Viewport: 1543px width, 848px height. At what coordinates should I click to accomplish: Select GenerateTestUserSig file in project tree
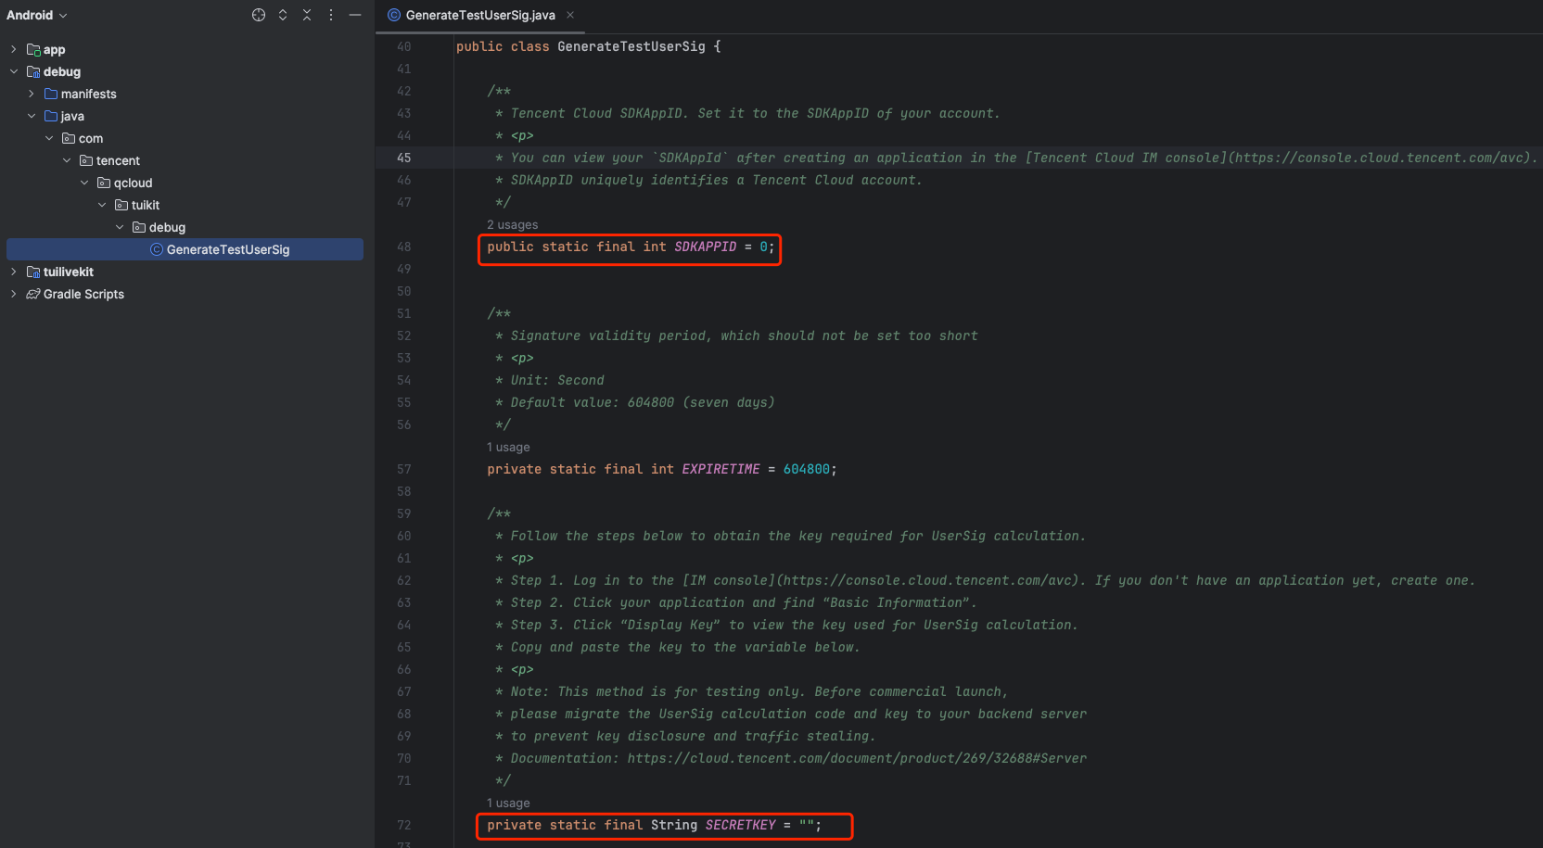(x=227, y=249)
